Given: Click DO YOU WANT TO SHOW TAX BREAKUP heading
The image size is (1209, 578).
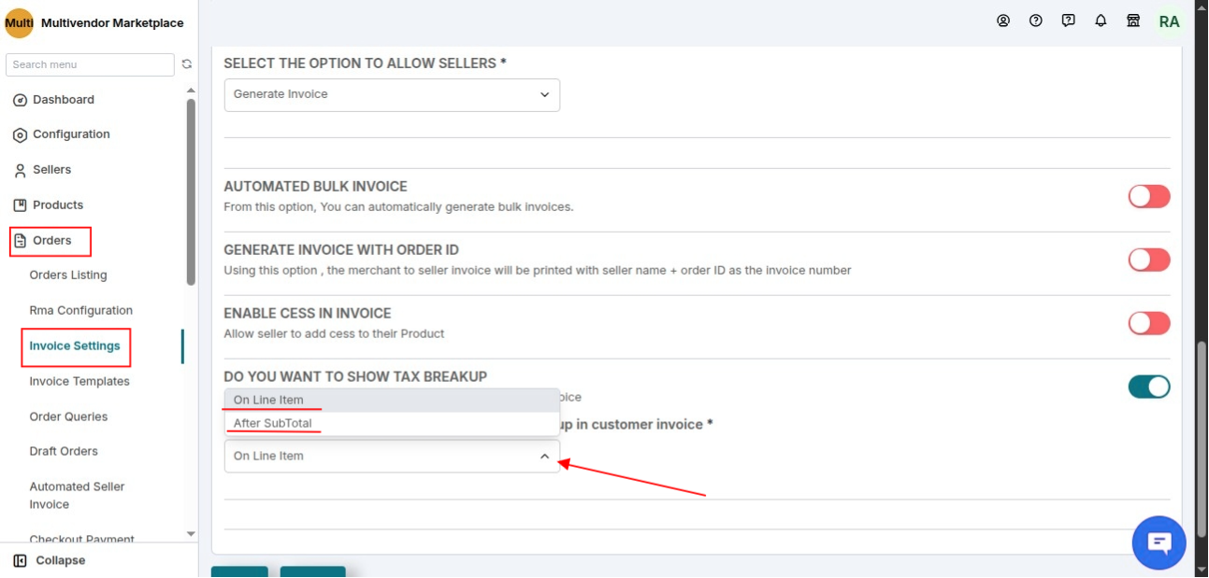Looking at the screenshot, I should (x=355, y=377).
